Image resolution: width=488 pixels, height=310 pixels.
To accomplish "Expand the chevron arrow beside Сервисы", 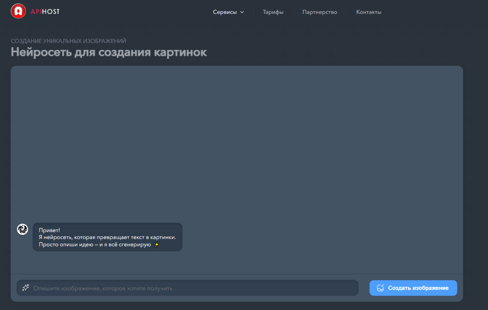I will coord(242,12).
